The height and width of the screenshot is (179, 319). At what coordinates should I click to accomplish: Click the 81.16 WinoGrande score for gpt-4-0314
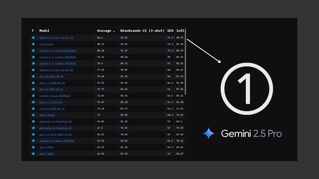point(124,147)
